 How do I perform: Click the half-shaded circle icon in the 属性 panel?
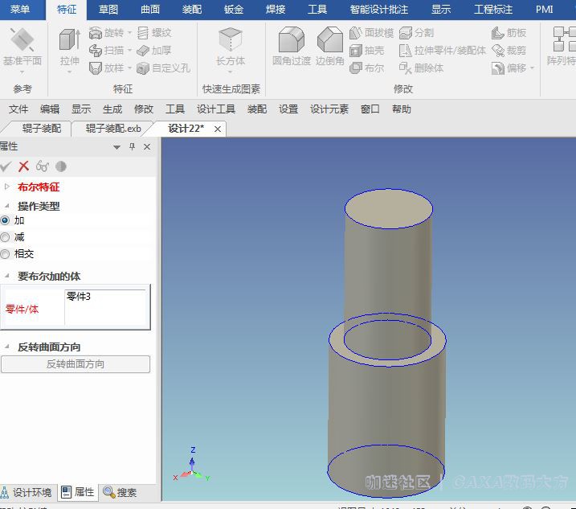click(61, 166)
